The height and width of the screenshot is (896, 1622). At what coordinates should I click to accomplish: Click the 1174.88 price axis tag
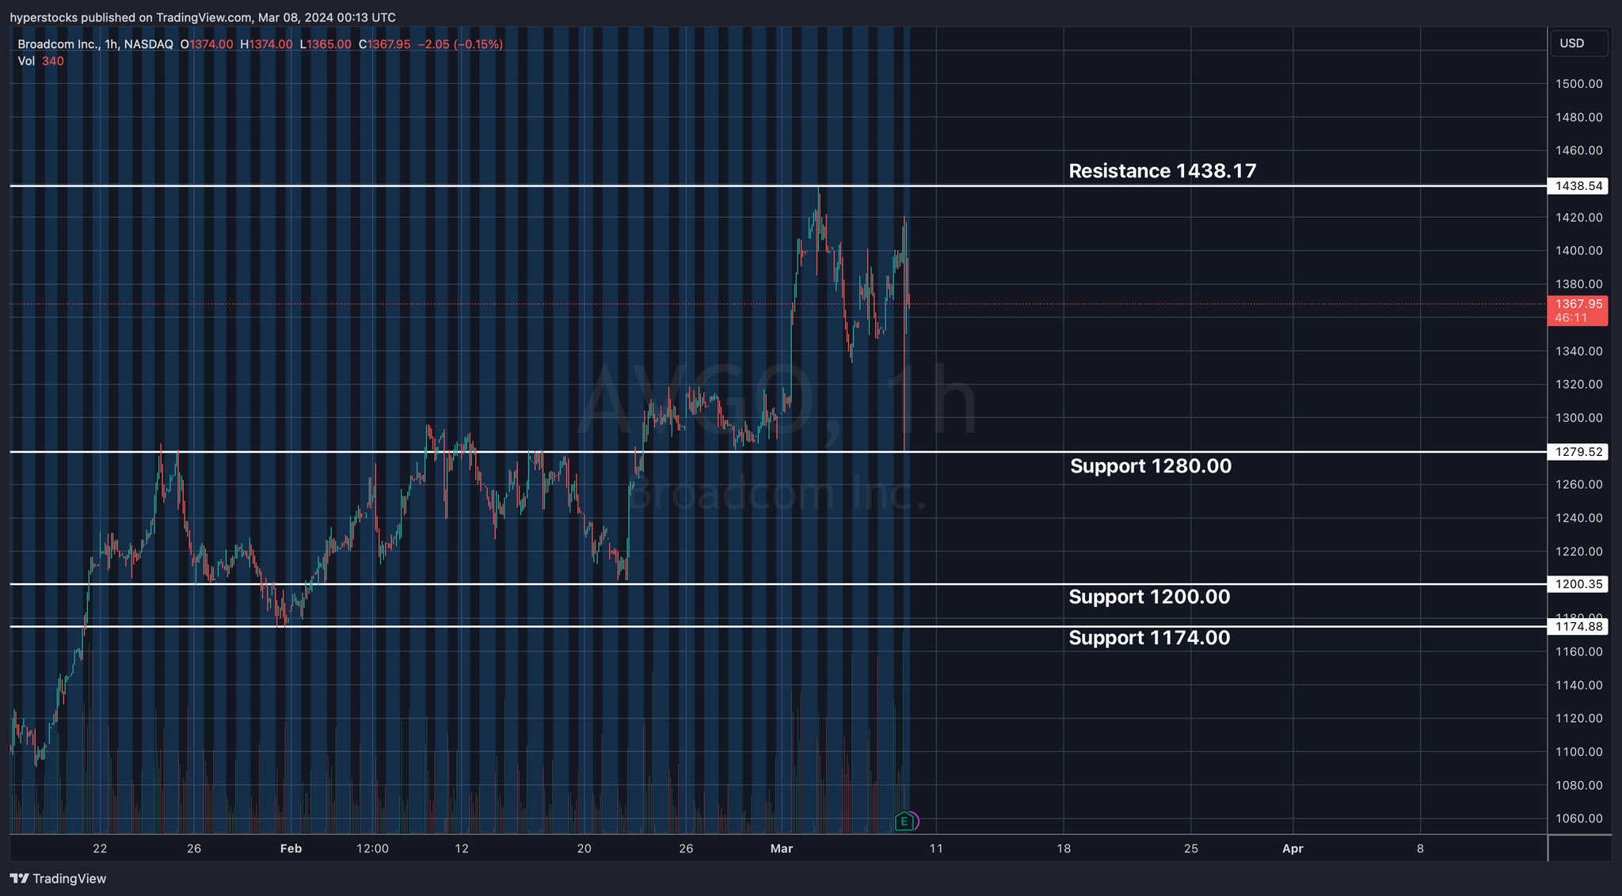(1578, 627)
